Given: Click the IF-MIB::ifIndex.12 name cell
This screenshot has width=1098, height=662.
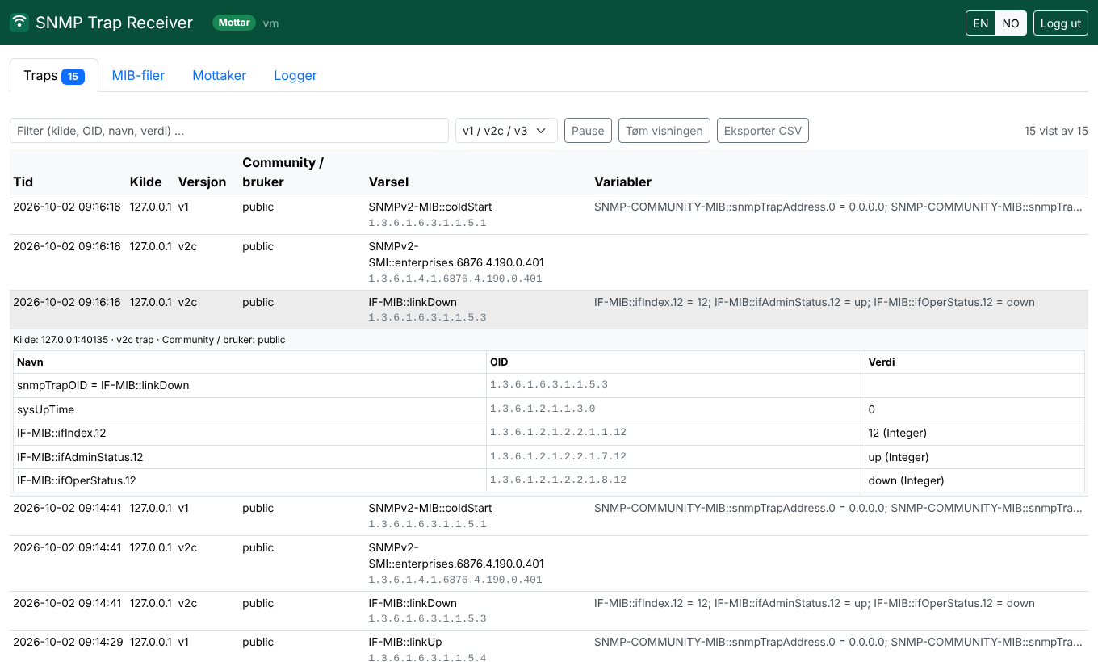Looking at the screenshot, I should click(x=250, y=433).
